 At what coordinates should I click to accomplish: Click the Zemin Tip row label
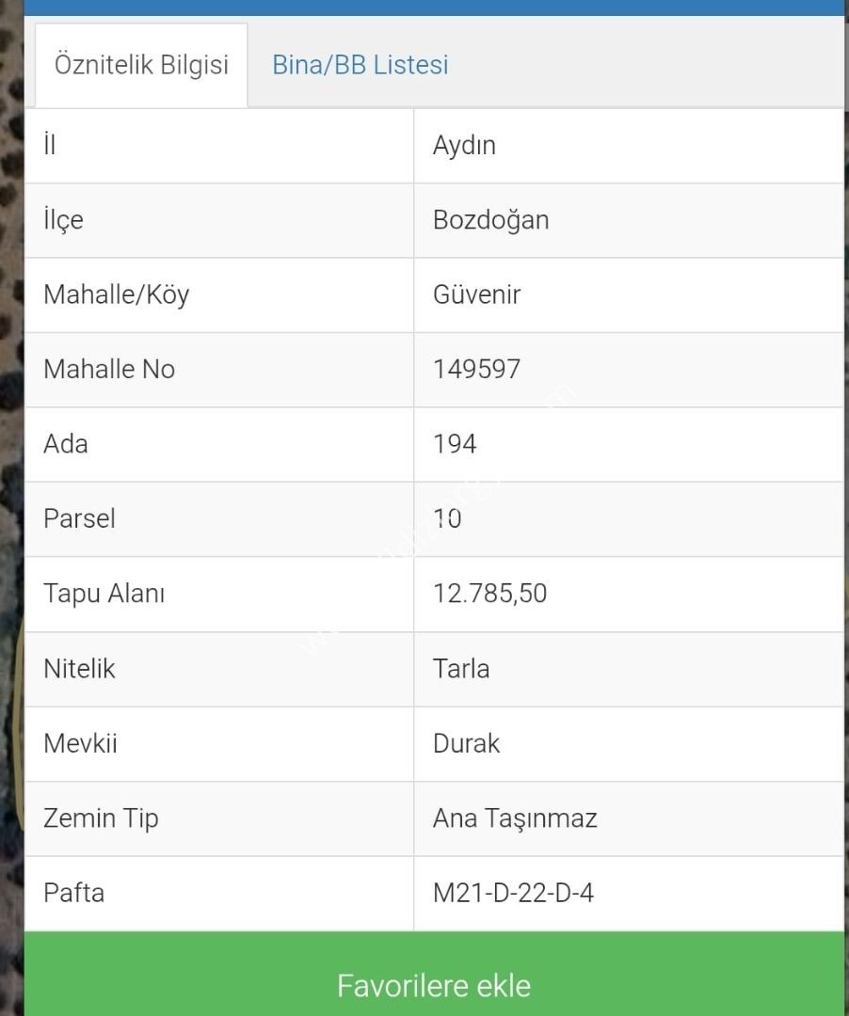click(101, 818)
